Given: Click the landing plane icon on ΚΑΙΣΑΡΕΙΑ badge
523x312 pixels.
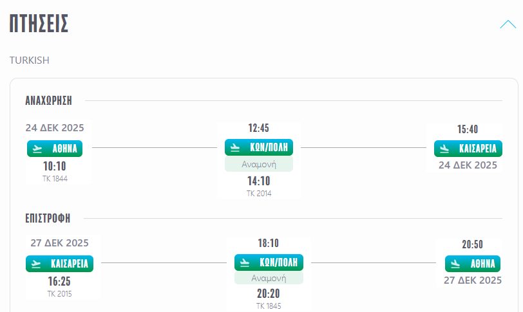Looking at the screenshot, I should (x=444, y=149).
